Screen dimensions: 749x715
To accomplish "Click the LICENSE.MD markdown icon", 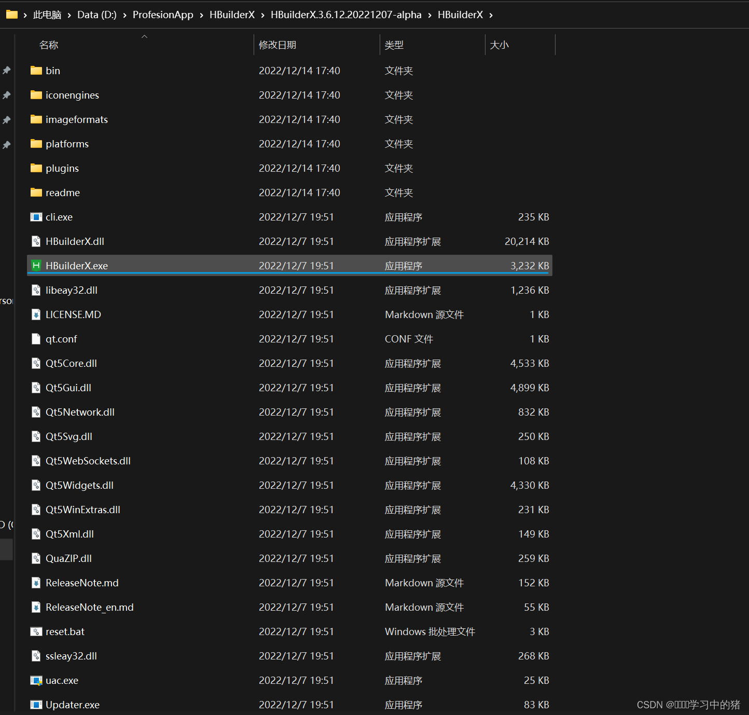I will click(x=36, y=314).
